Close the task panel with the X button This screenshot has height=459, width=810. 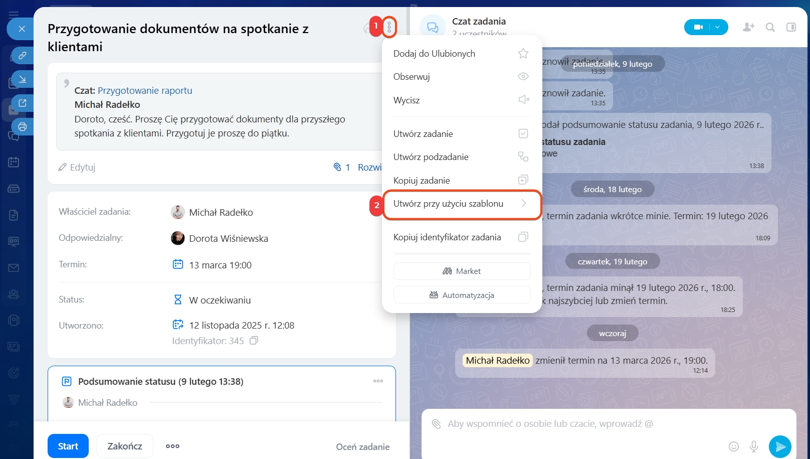coord(22,29)
